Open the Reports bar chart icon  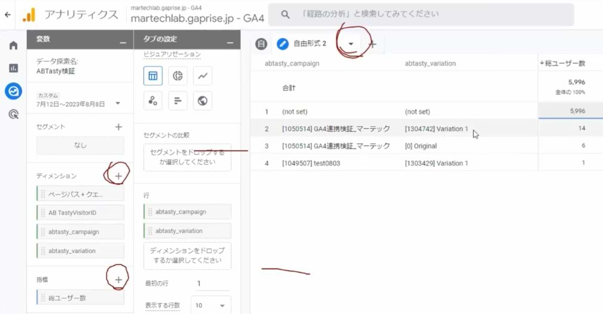[14, 68]
